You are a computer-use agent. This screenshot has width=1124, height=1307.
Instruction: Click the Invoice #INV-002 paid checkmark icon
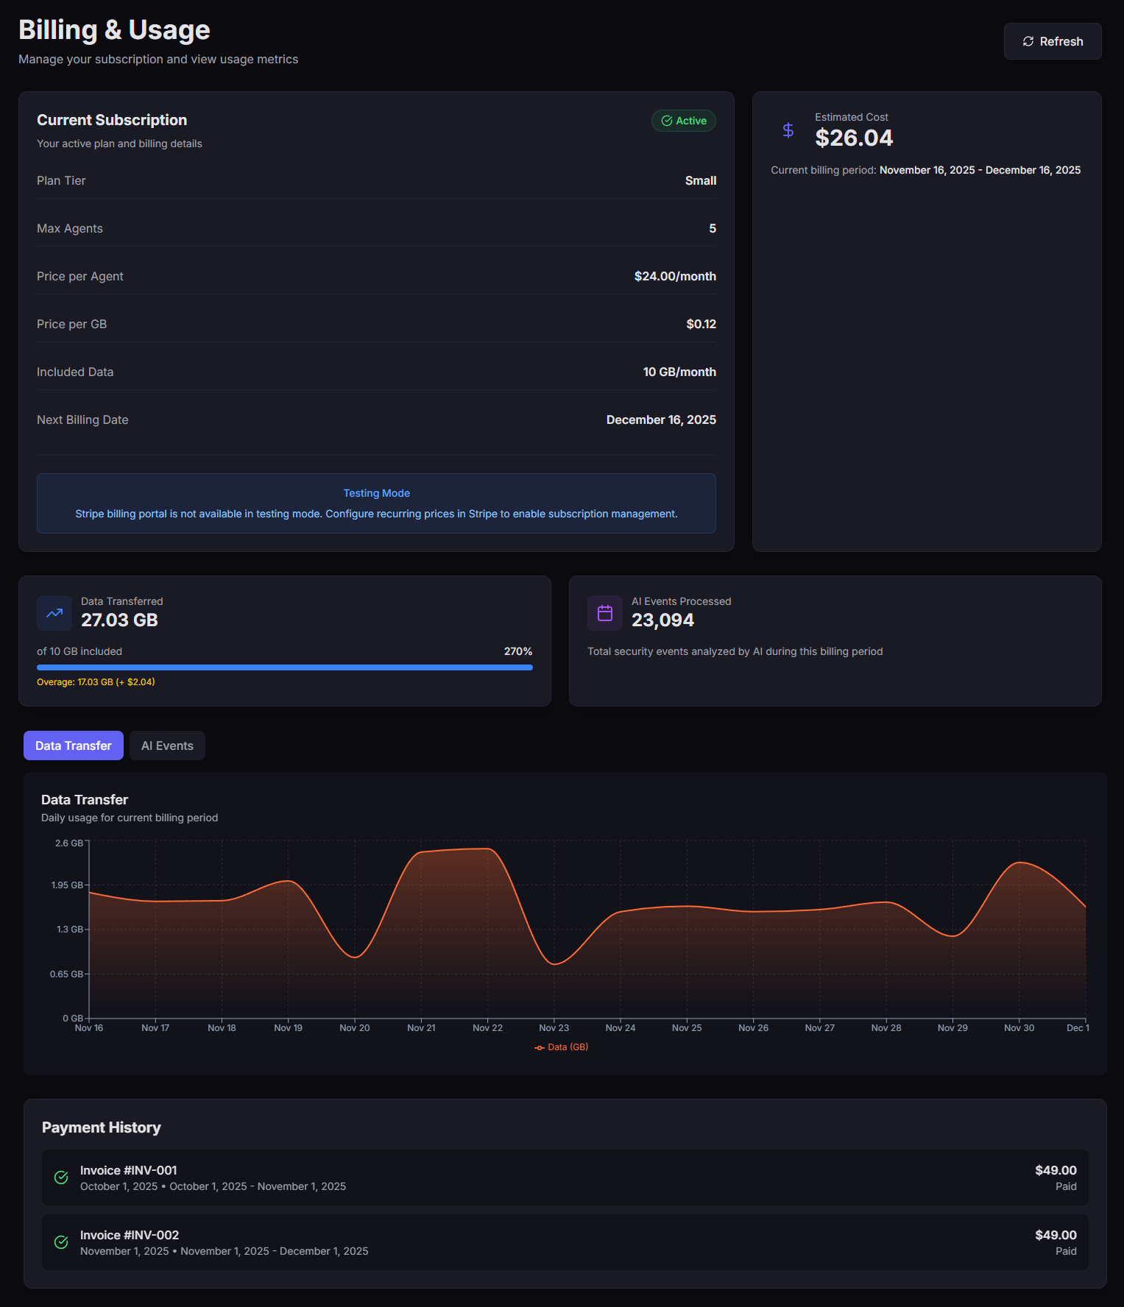62,1242
